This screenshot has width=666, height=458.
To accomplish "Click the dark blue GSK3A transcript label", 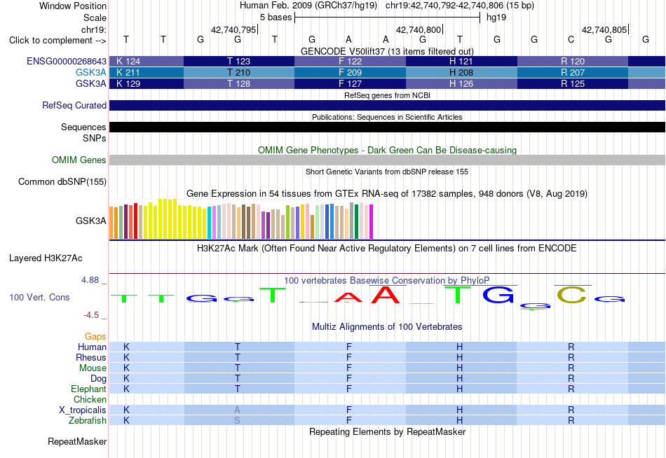I will point(91,83).
